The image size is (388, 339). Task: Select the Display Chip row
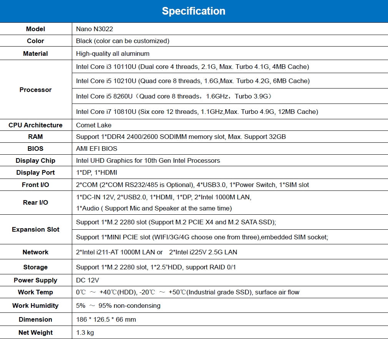point(35,160)
